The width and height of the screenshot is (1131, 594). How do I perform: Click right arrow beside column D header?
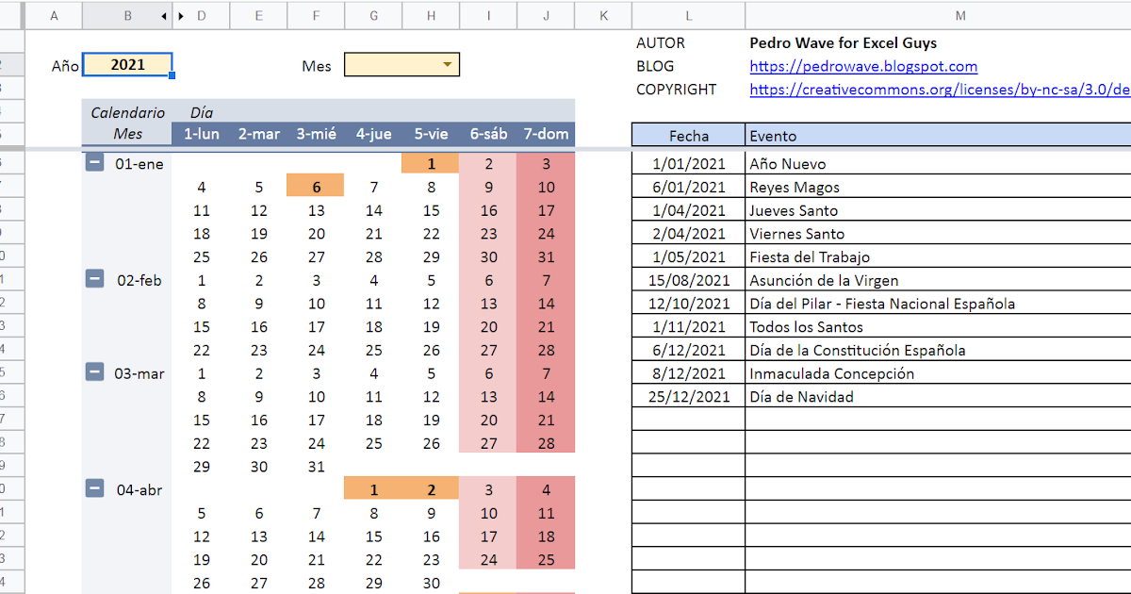coord(180,16)
